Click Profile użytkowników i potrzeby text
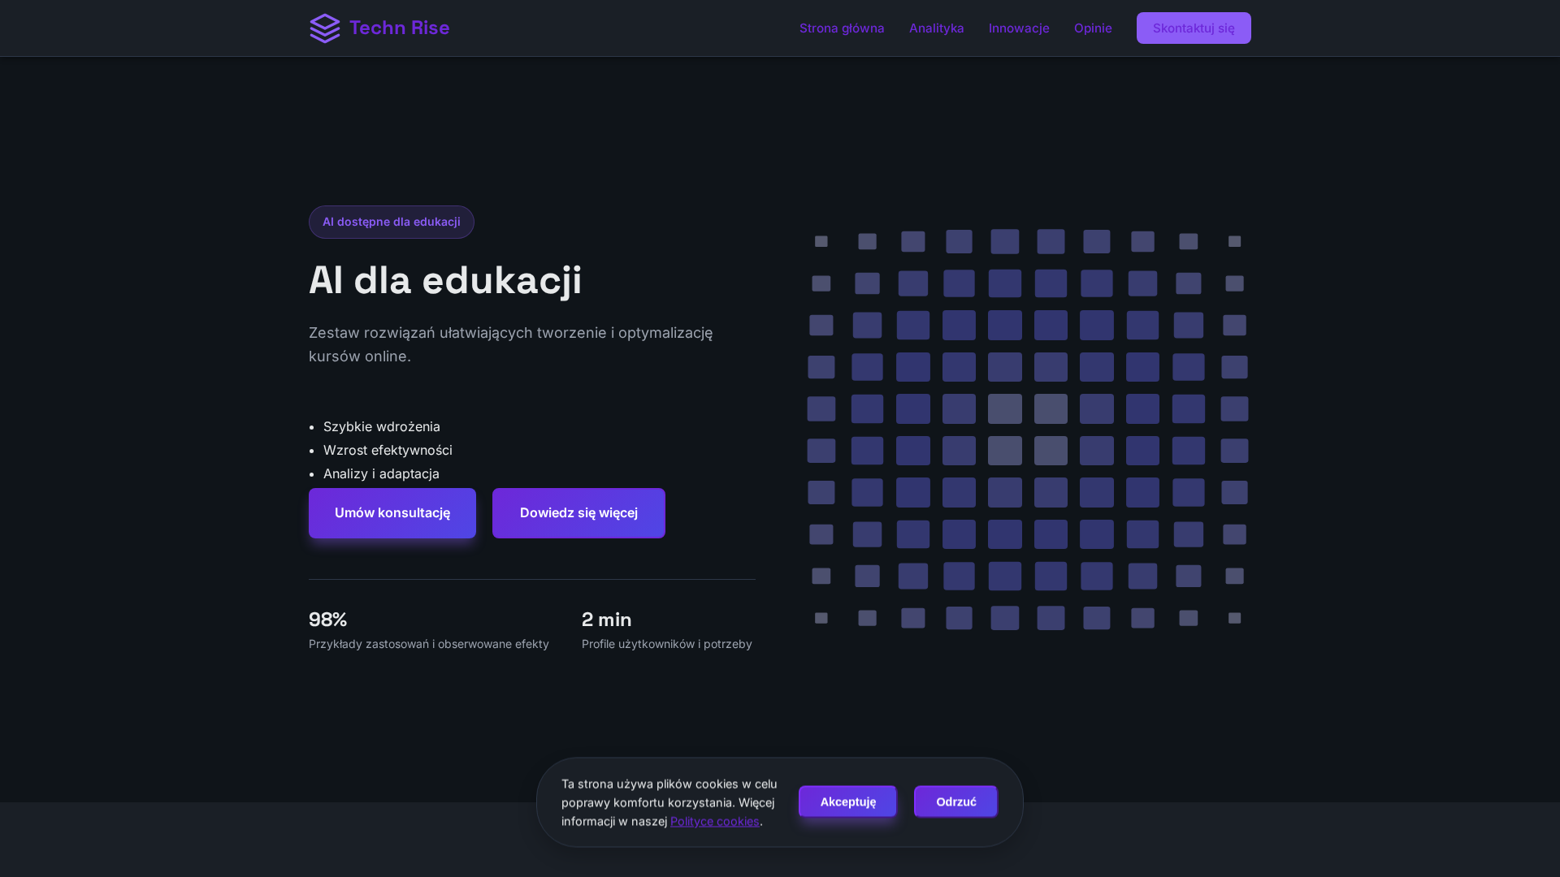 coord(667,644)
